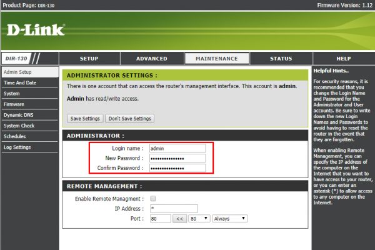Click the 'Enable Remote Managment :' label

point(109,199)
